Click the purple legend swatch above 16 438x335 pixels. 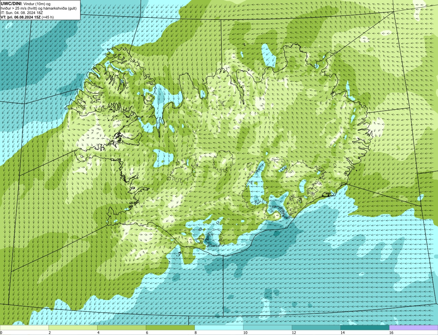click(x=414, y=327)
